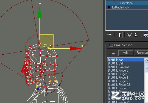The image size is (148, 103).
Task: Select Bip01 L Finger1 bone
Action: click(x=126, y=78)
